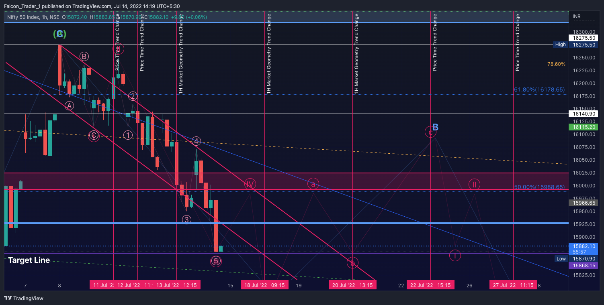Click the INR currency label
Screen dimensions: 604x305
(x=576, y=16)
